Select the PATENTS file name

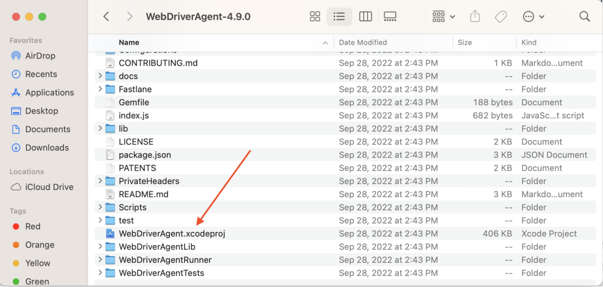click(137, 168)
